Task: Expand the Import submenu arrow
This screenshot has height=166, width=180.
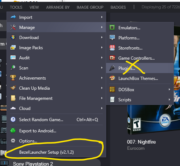Action: click(x=102, y=17)
